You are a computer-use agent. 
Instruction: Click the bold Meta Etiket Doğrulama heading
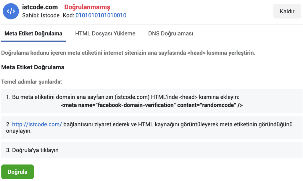coord(33,67)
